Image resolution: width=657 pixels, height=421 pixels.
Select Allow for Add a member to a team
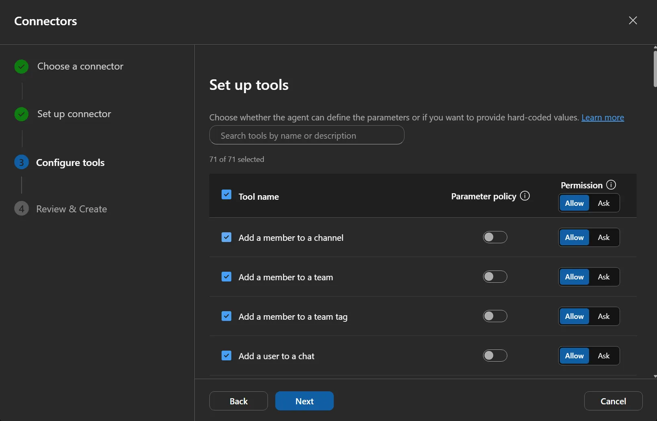click(574, 277)
